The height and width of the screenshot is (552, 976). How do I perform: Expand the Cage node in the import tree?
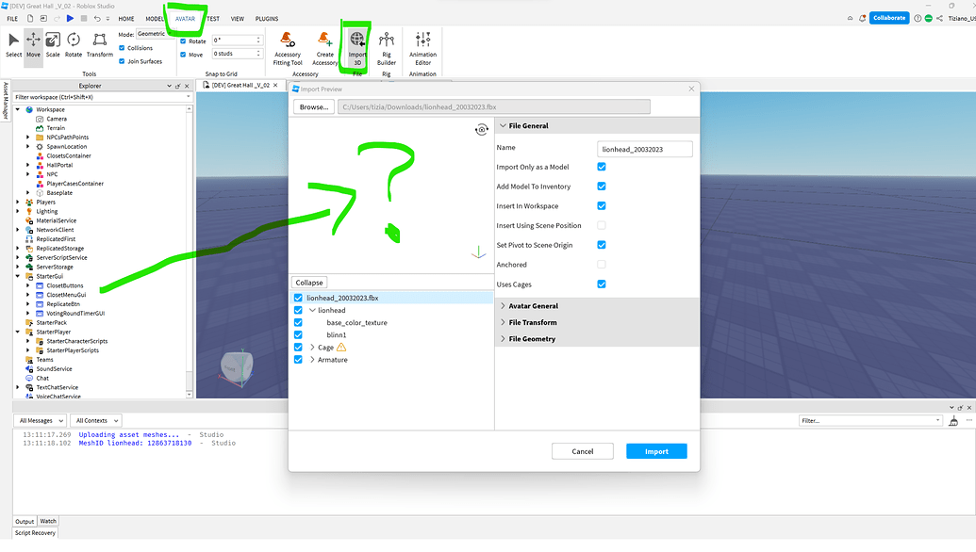coord(312,348)
